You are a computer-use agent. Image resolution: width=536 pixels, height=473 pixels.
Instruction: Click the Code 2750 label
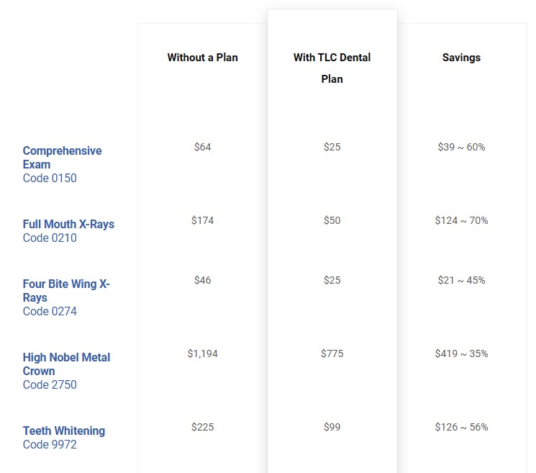tap(50, 384)
